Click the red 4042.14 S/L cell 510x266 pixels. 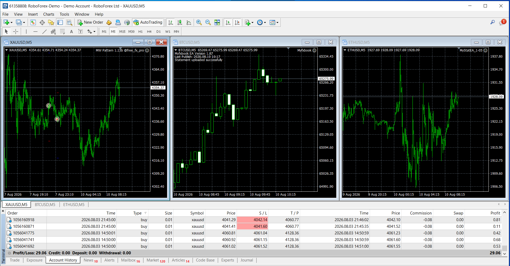coord(252,220)
